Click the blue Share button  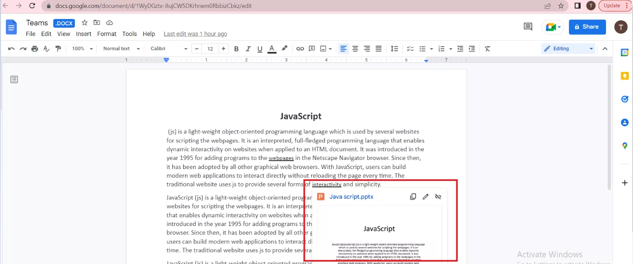pyautogui.click(x=587, y=27)
